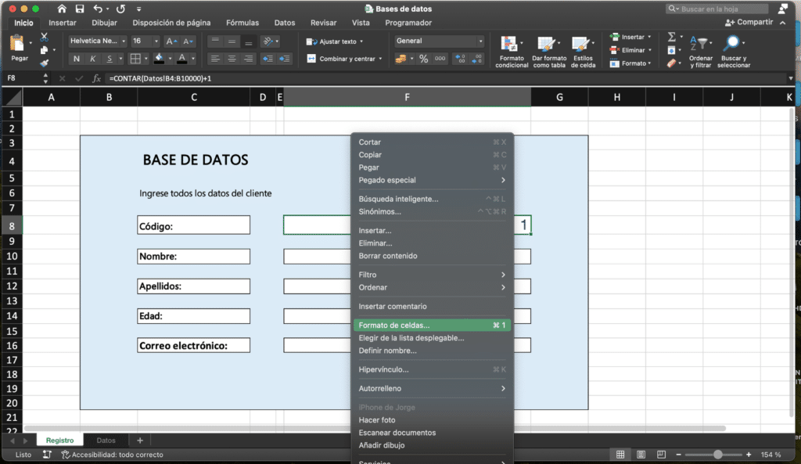Toggle center text alignment
The image size is (801, 464).
tap(232, 59)
